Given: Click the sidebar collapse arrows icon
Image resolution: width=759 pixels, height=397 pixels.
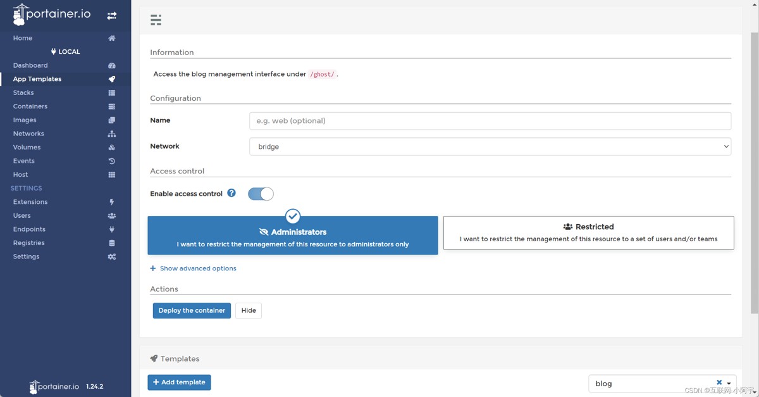Looking at the screenshot, I should tap(112, 16).
